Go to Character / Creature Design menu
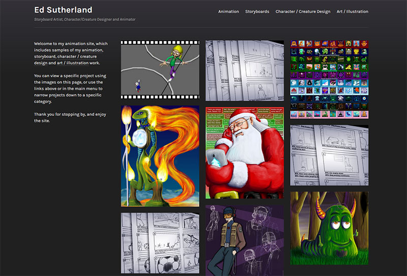Screen dimensions: 407x276 click(303, 11)
